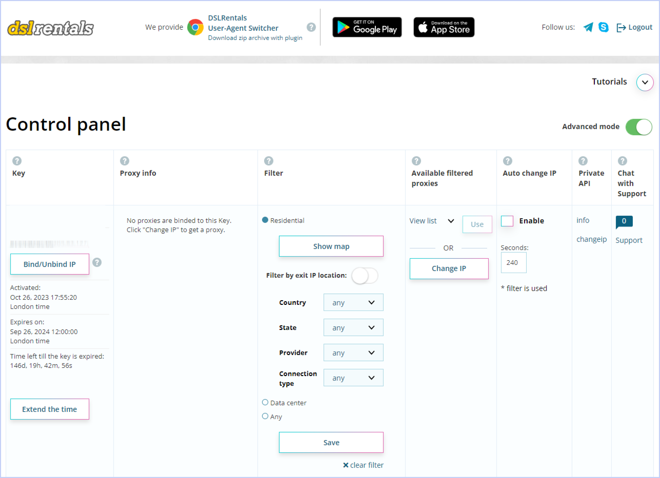This screenshot has width=660, height=478.
Task: Open the Country dropdown
Action: (353, 303)
